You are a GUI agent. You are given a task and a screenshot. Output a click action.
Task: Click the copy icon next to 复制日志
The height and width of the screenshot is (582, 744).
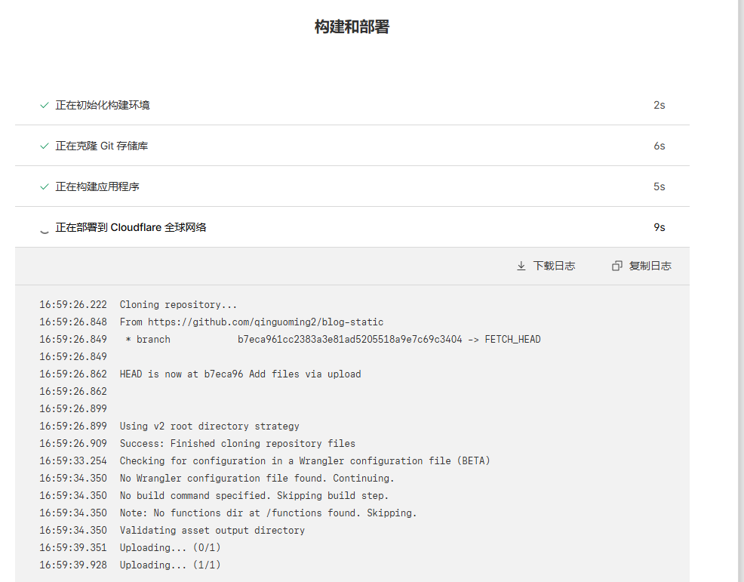[x=616, y=266]
